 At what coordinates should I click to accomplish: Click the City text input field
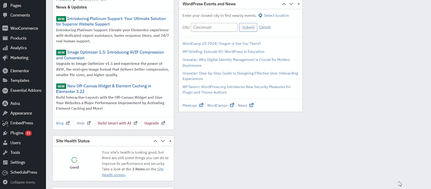point(214,27)
